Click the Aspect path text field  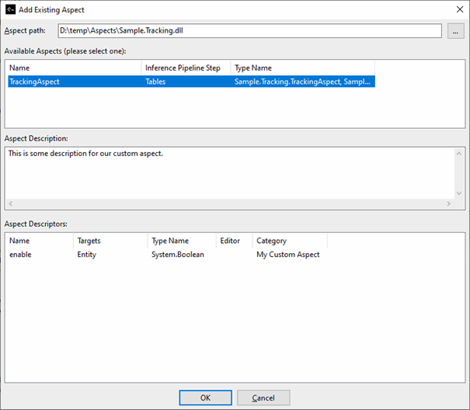[249, 31]
